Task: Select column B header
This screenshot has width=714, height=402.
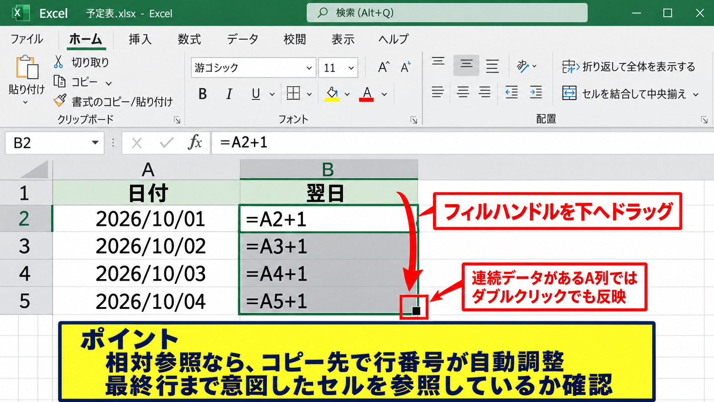Action: (x=328, y=169)
